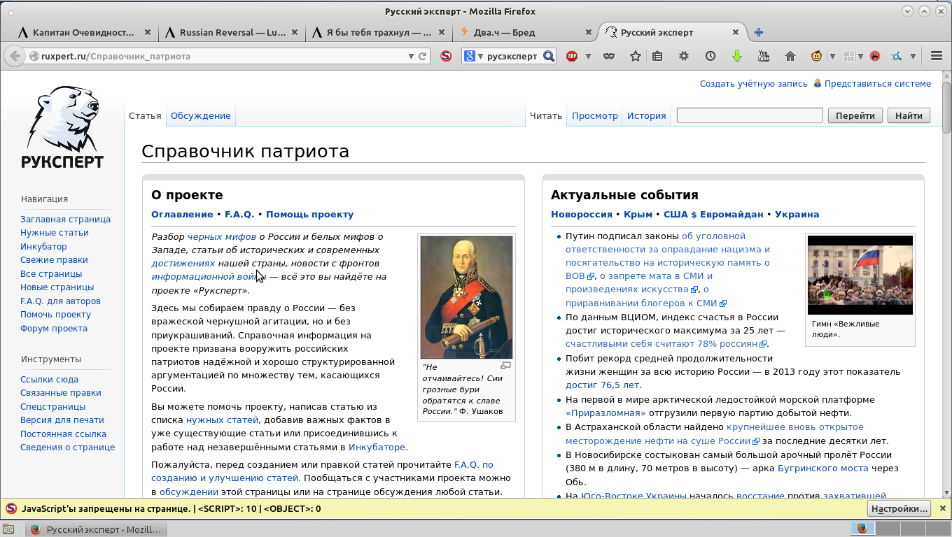Click the blue network toolbar icon
This screenshot has height=537, width=952.
coord(897,56)
